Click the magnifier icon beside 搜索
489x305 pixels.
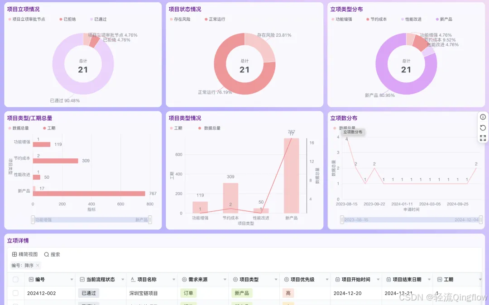click(x=47, y=254)
